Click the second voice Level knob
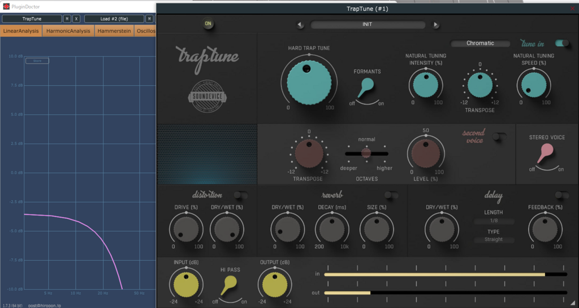This screenshot has width=579, height=308. point(426,153)
